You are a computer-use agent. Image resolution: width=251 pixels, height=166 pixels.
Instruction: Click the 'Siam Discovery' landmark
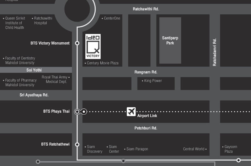pos(93,149)
